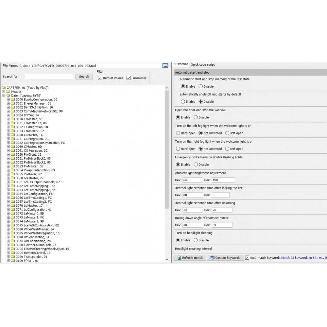327x327 pixels.
Task: Click the Search for text field
Action: [x=49, y=77]
